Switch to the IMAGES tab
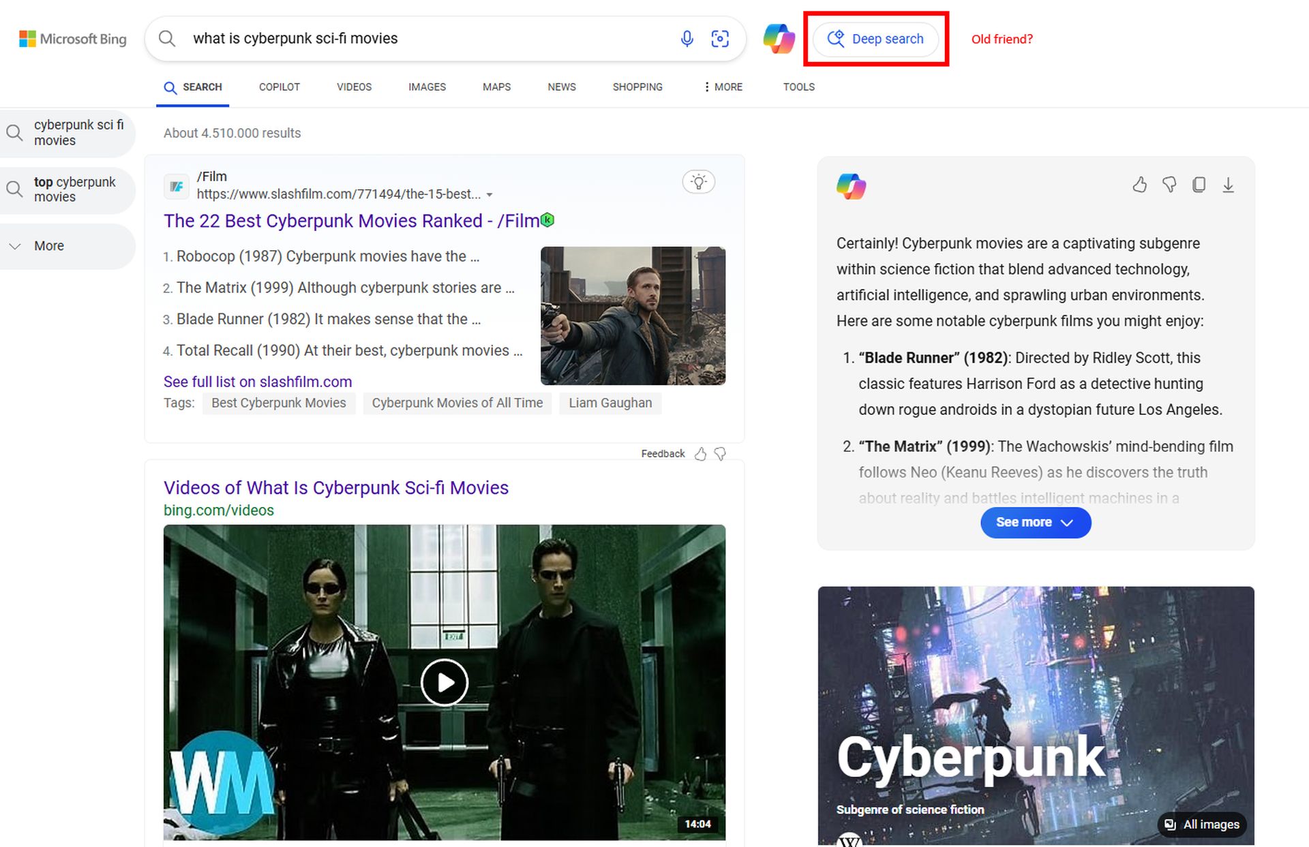 point(427,87)
